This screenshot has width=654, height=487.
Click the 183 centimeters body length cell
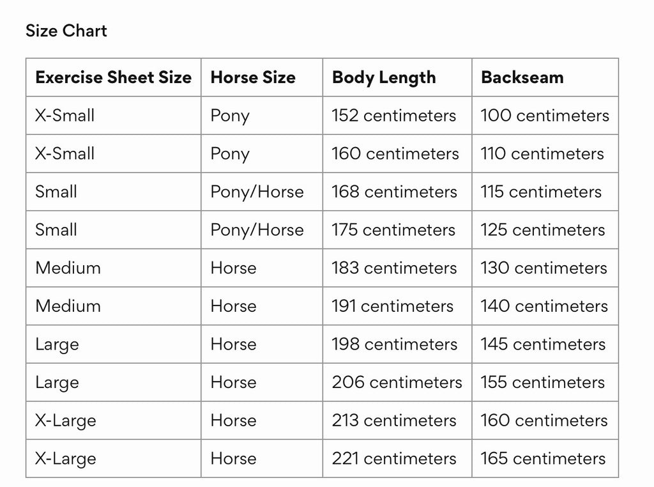tap(397, 268)
